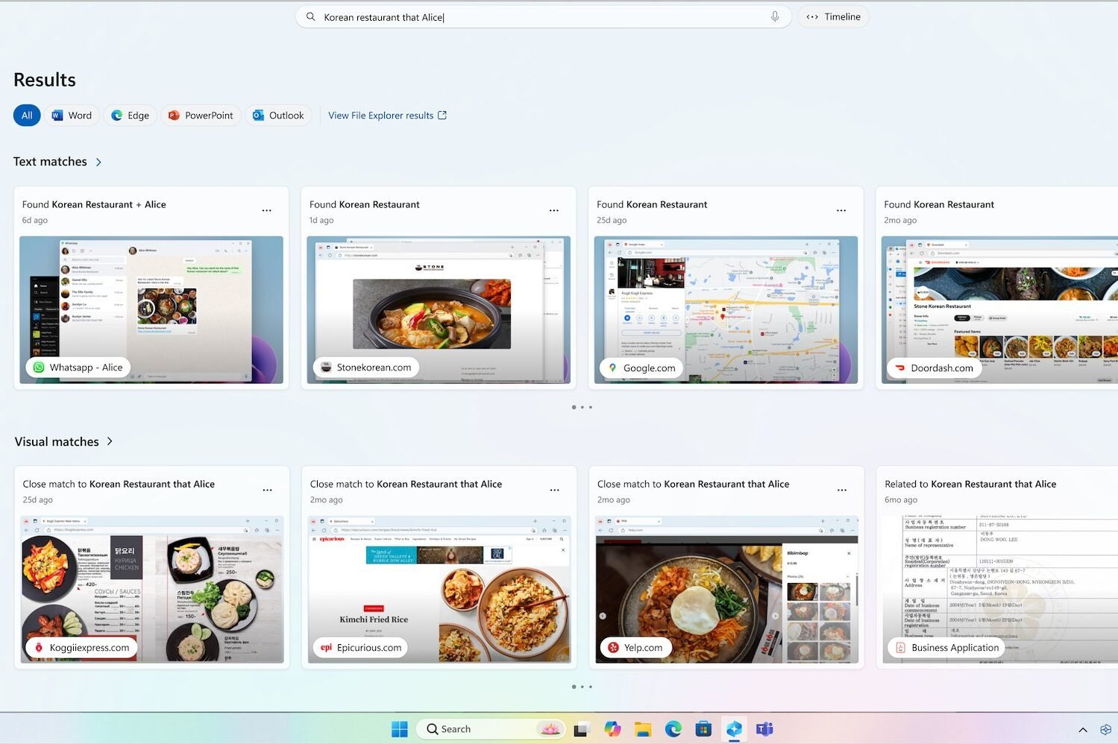This screenshot has width=1118, height=744.
Task: Open View File Explorer results link
Action: click(x=387, y=116)
